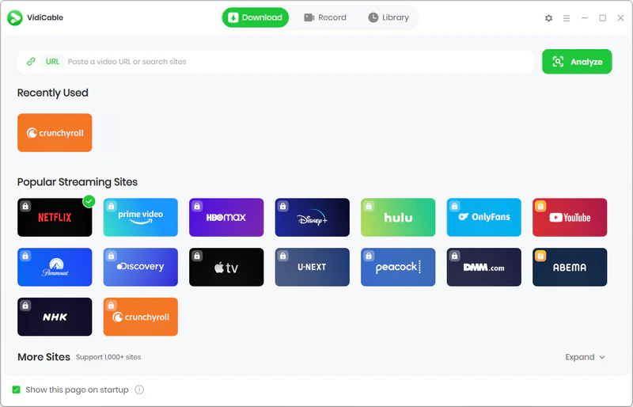Image resolution: width=633 pixels, height=407 pixels.
Task: Click the Recently Used heading
Action: tap(52, 93)
